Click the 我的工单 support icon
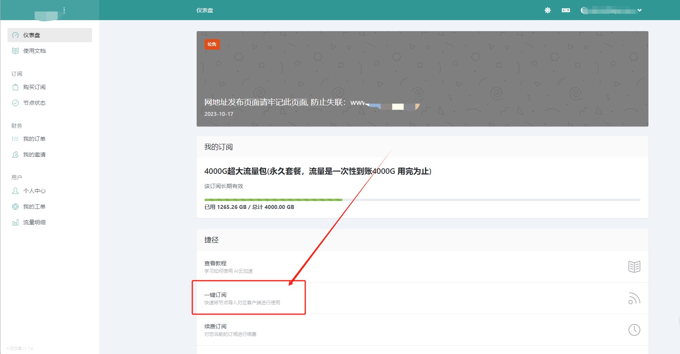 click(x=15, y=207)
